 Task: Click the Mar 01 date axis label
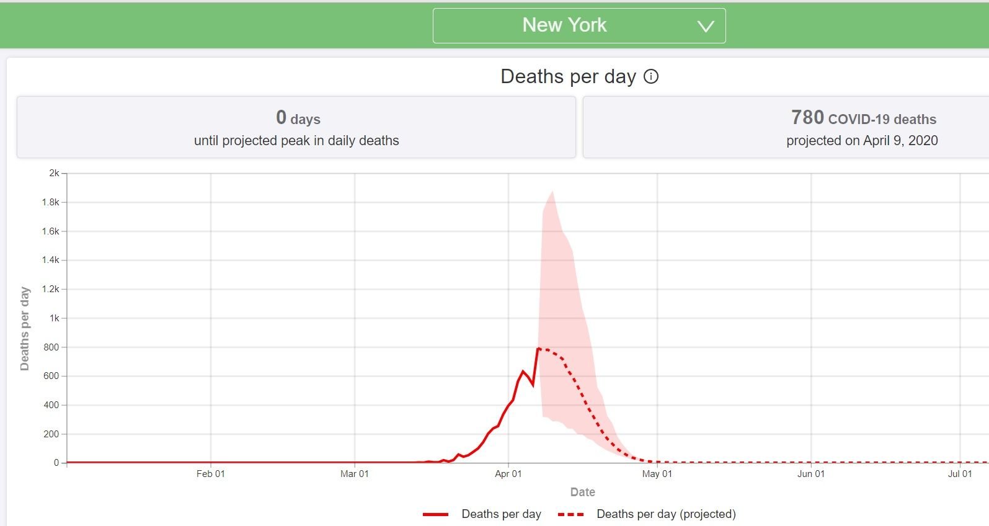355,474
